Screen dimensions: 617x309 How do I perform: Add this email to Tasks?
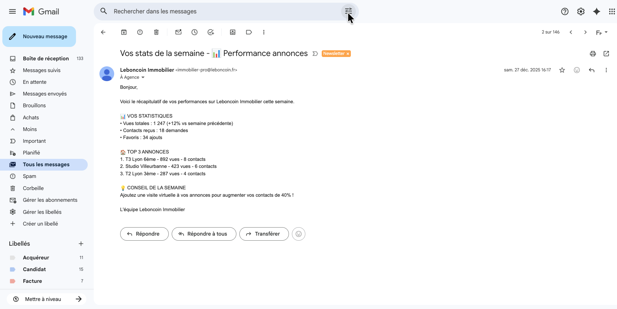point(211,32)
